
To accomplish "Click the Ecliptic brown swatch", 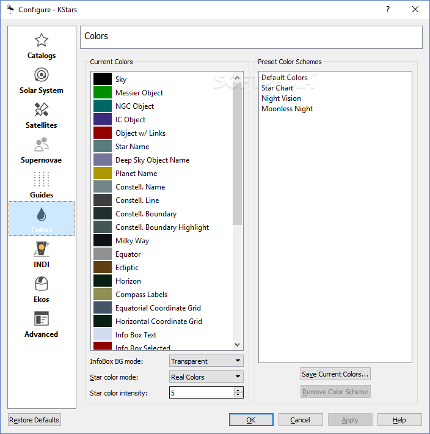I will [x=103, y=267].
